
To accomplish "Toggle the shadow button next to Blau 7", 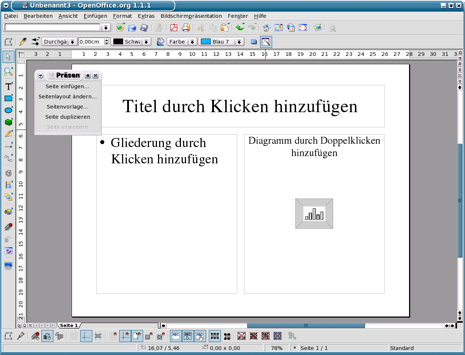I will click(x=254, y=42).
